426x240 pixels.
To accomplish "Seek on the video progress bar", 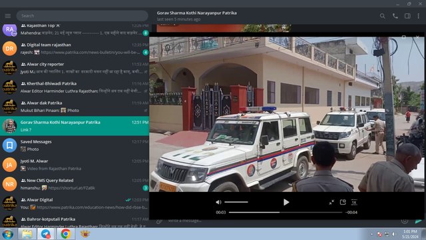I will tap(286, 212).
